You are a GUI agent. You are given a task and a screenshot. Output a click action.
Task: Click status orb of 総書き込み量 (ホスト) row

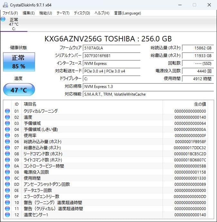pyautogui.click(x=7, y=148)
